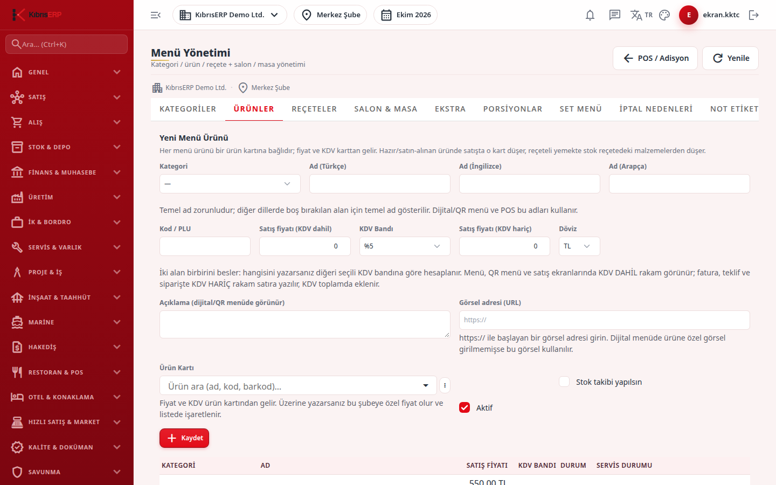The width and height of the screenshot is (776, 485).
Task: Open the Kategori dropdown
Action: 230,184
